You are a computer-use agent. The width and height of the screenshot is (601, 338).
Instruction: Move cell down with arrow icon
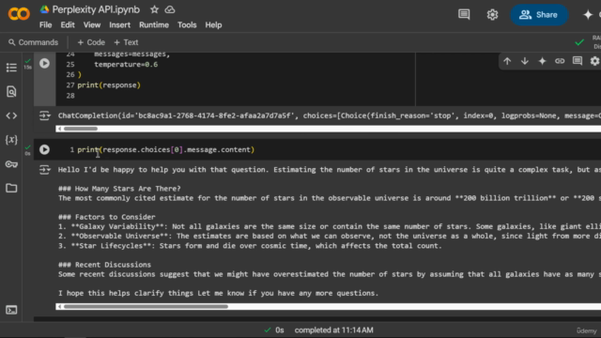[525, 61]
